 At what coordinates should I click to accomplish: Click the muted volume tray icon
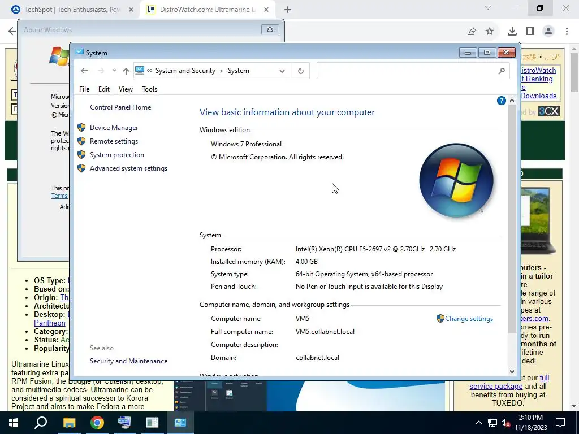pos(505,423)
